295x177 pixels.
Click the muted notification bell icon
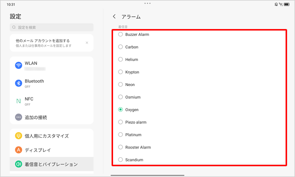pyautogui.click(x=276, y=4)
